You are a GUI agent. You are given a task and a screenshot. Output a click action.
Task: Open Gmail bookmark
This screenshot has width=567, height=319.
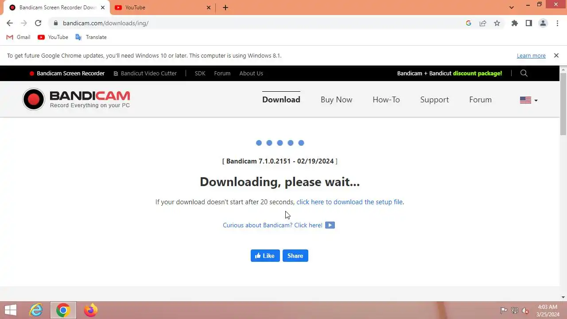coord(19,37)
